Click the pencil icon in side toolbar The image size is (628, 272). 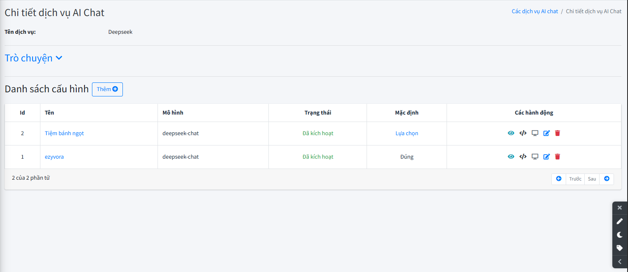click(619, 221)
